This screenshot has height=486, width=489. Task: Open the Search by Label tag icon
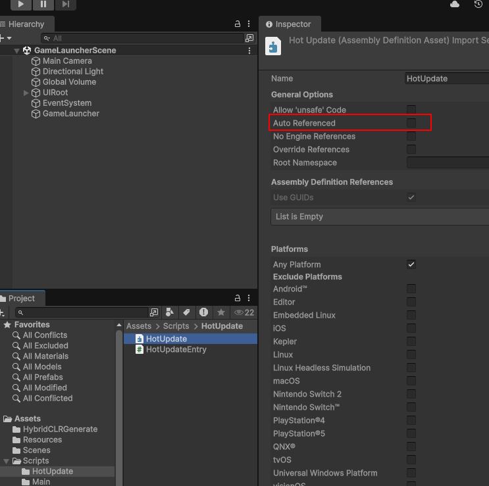186,312
